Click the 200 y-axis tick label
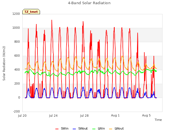 click(x=17, y=84)
